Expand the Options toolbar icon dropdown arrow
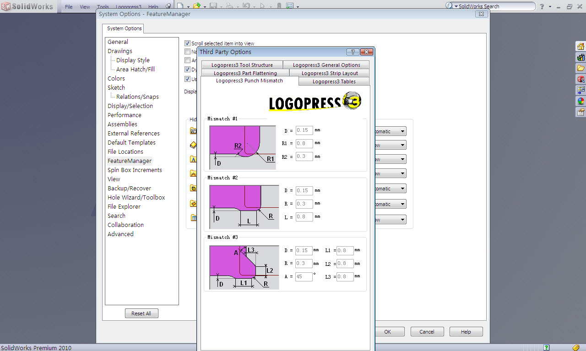586x351 pixels. point(298,7)
